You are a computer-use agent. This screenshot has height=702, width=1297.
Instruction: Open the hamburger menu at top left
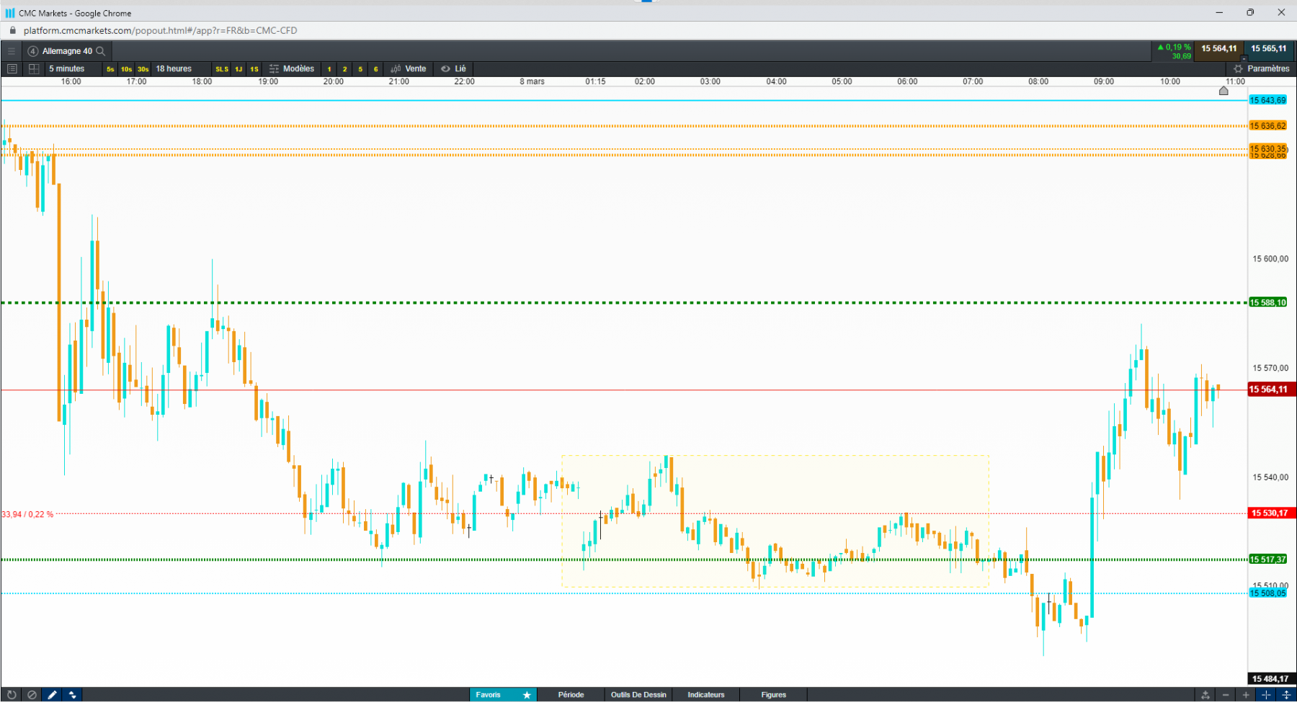(x=12, y=51)
